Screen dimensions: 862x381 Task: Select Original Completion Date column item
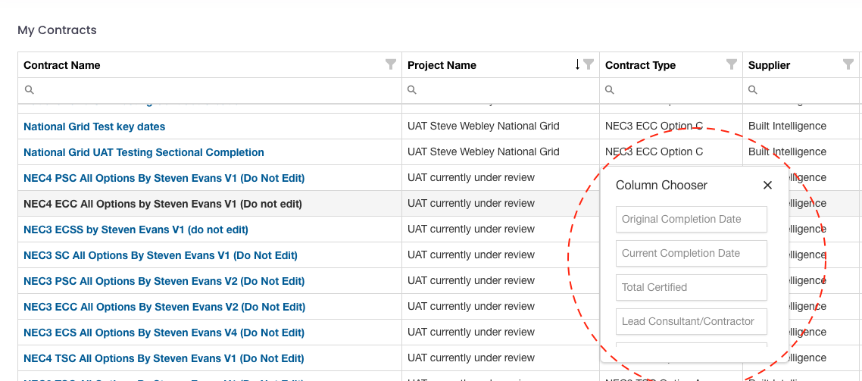coord(691,220)
